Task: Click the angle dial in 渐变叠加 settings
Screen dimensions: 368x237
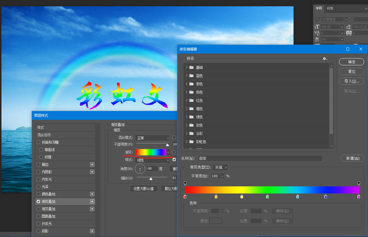Action: (x=140, y=169)
